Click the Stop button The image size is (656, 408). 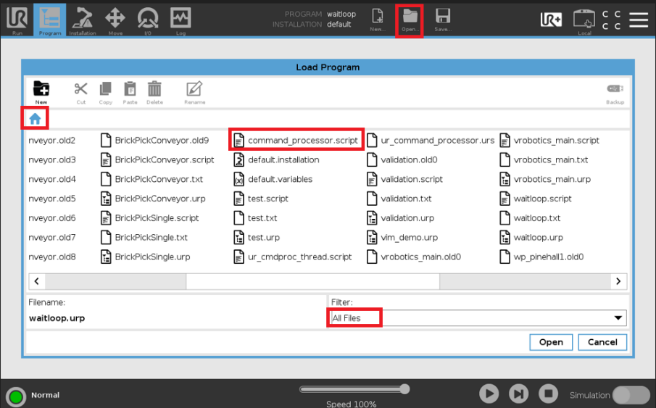pyautogui.click(x=549, y=394)
